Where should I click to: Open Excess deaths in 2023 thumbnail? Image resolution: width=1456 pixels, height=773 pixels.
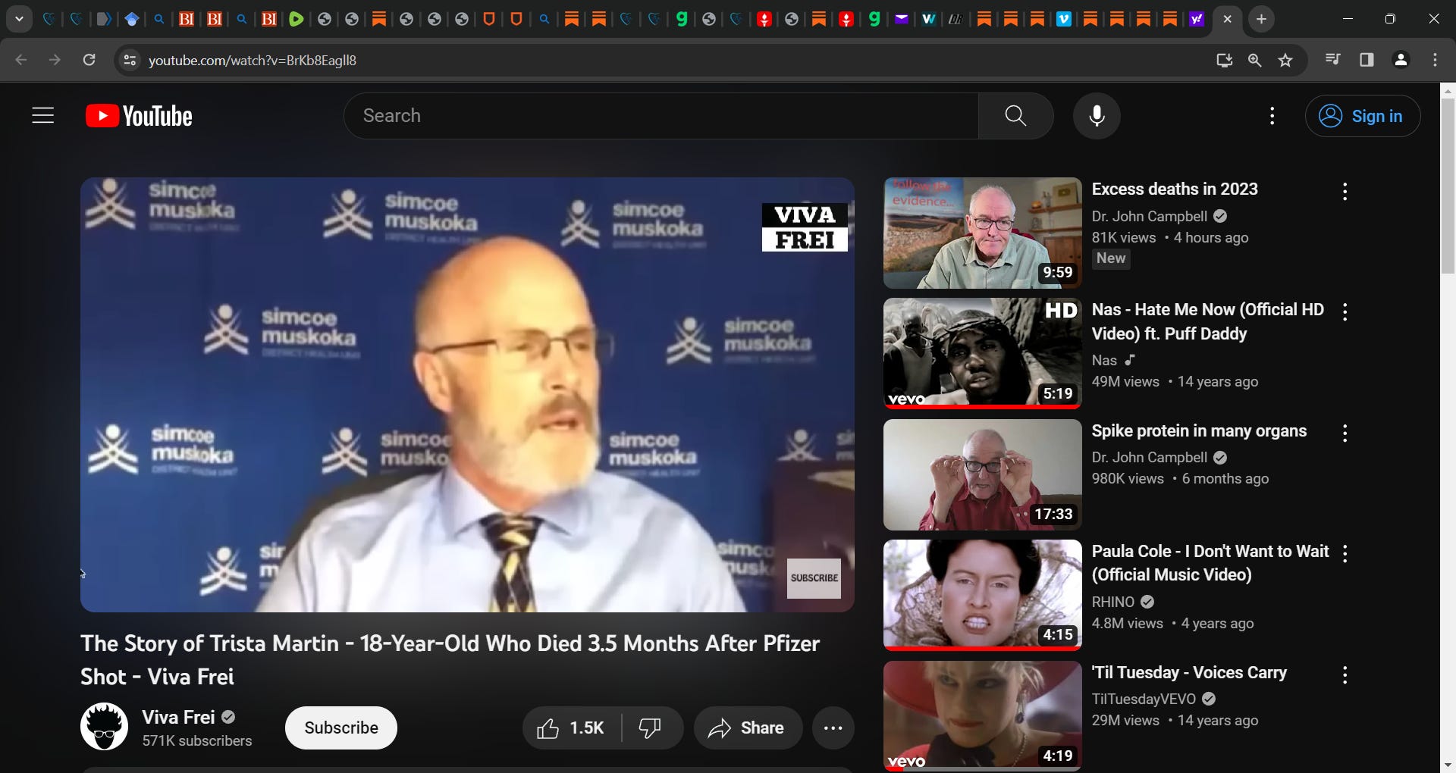tap(983, 233)
